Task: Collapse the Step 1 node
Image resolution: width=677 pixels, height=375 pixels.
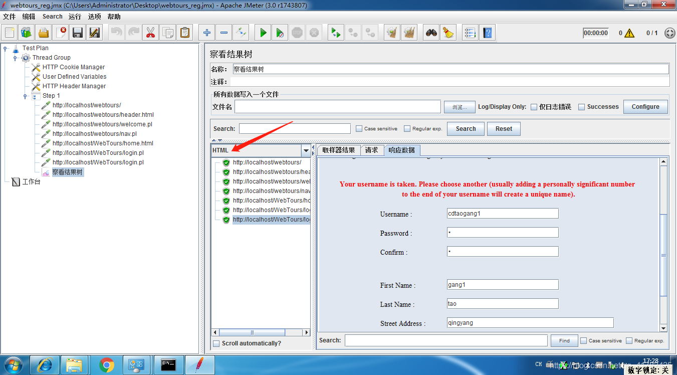Action: tap(26, 96)
